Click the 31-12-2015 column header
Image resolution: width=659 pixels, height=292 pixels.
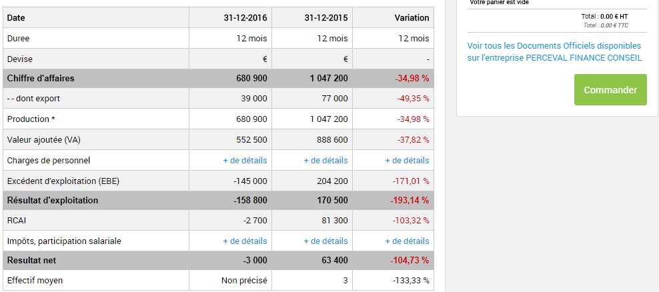click(x=326, y=18)
